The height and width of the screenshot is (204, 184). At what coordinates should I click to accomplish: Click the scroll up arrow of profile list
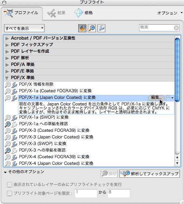(177, 157)
